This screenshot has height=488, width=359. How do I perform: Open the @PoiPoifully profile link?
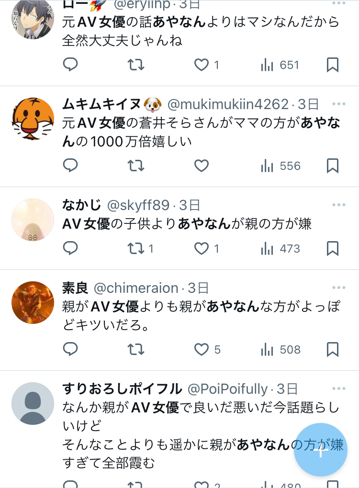(x=227, y=388)
